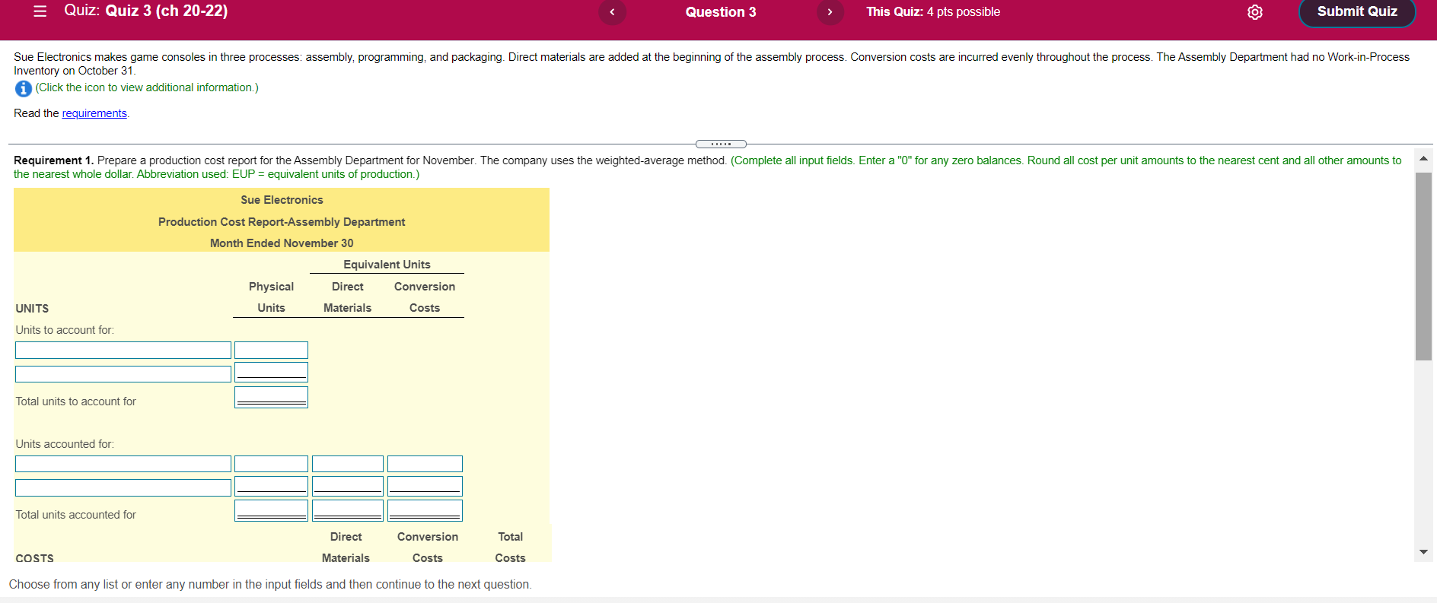This screenshot has height=603, width=1437.
Task: Open the requirements link
Action: coord(94,113)
